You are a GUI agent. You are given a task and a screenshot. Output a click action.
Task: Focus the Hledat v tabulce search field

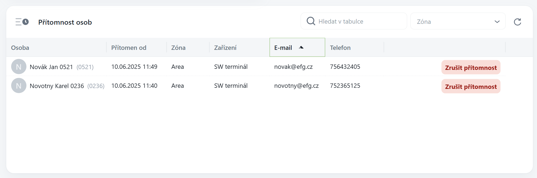[x=359, y=21]
